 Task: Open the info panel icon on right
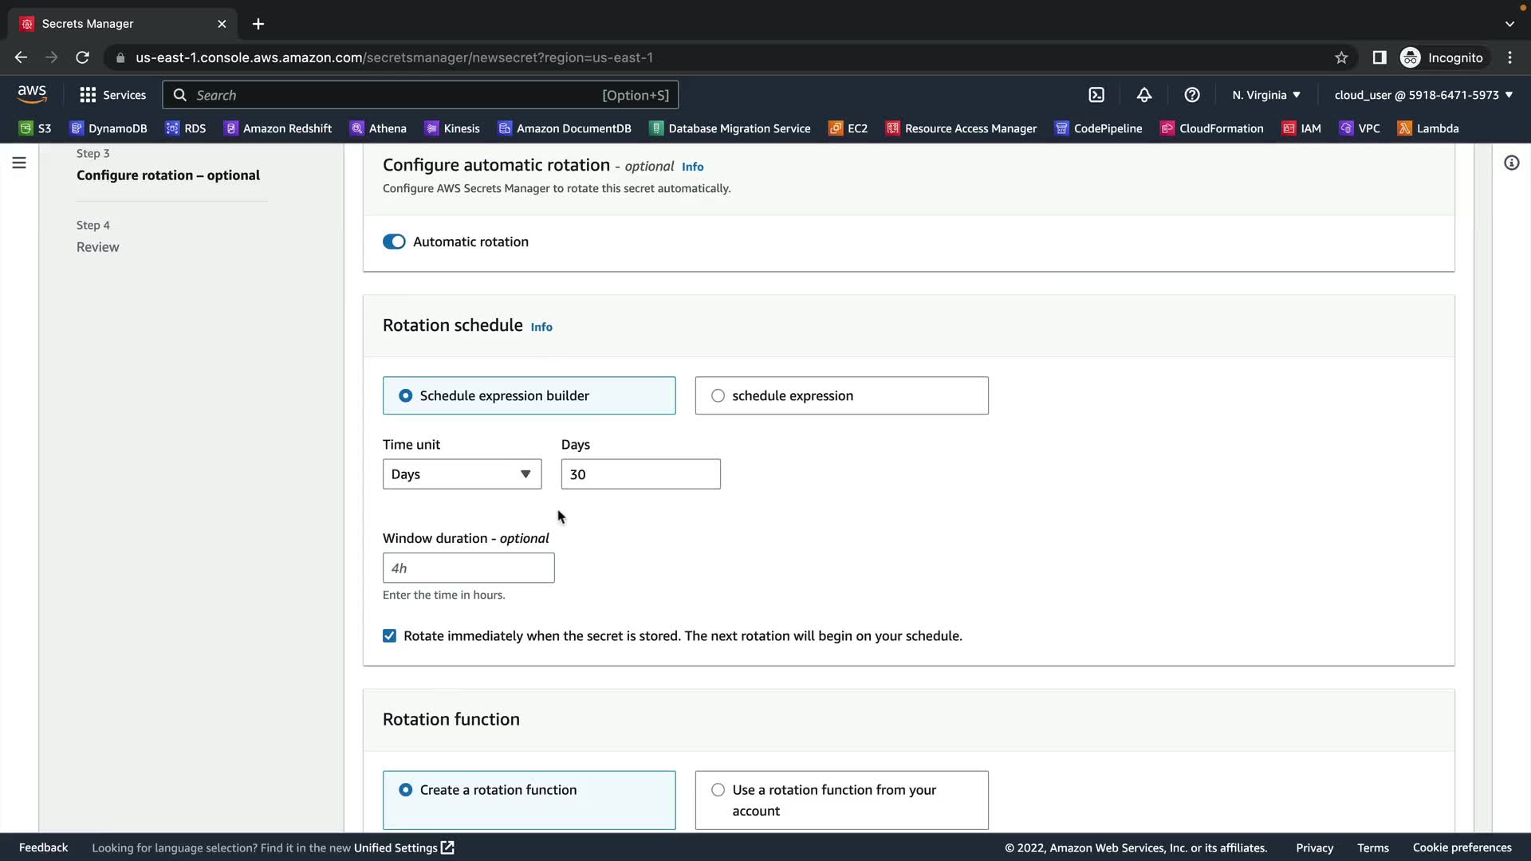(x=1511, y=163)
